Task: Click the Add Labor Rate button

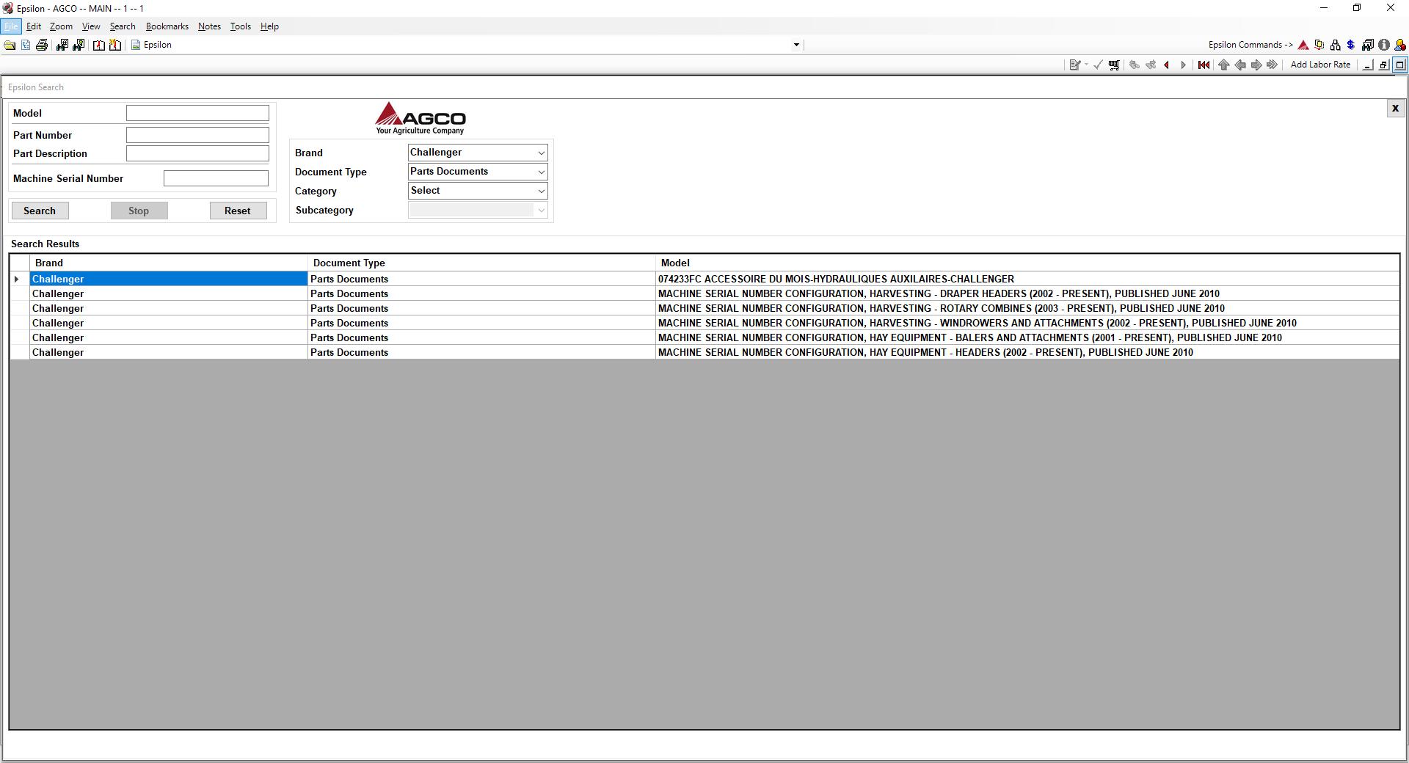Action: click(x=1320, y=65)
